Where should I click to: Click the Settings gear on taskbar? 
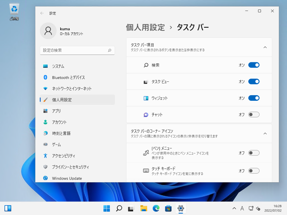[181, 208]
